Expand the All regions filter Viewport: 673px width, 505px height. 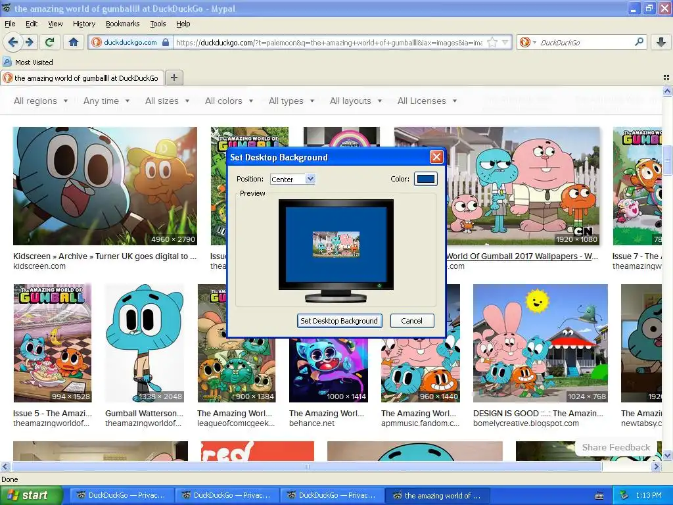[41, 101]
